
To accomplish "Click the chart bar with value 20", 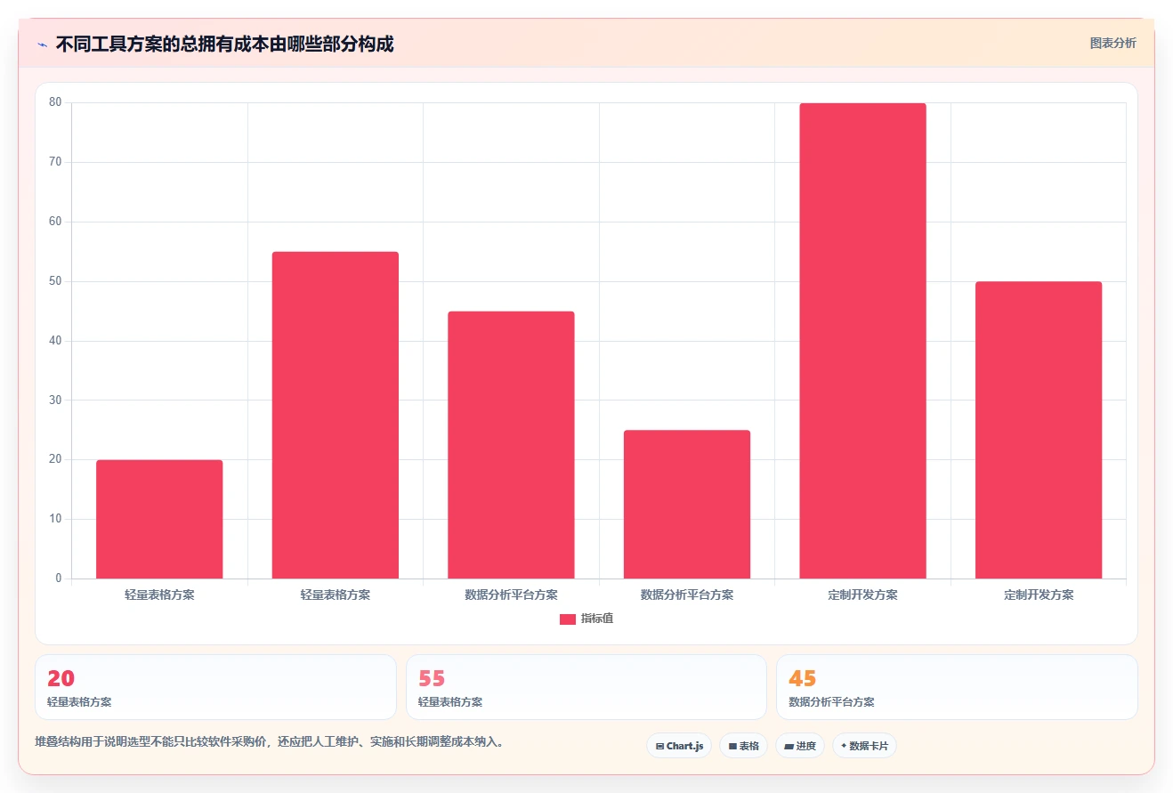I will point(159,519).
